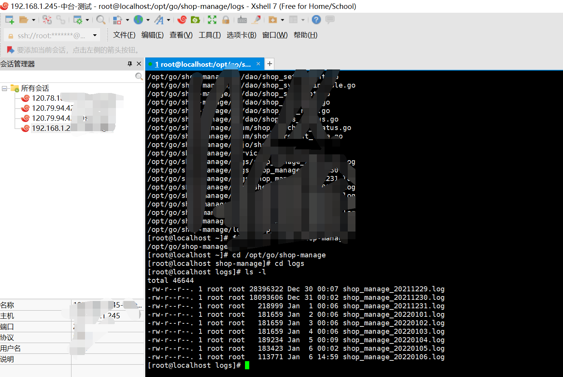Launch Xftp green toolbar icon
The image size is (563, 377).
pos(196,20)
